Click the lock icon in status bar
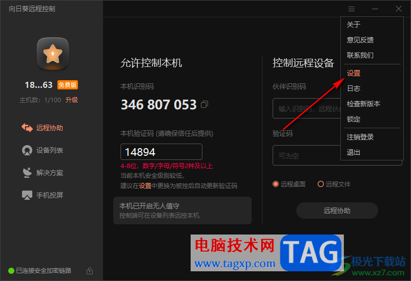The width and height of the screenshot is (411, 281). [90, 271]
